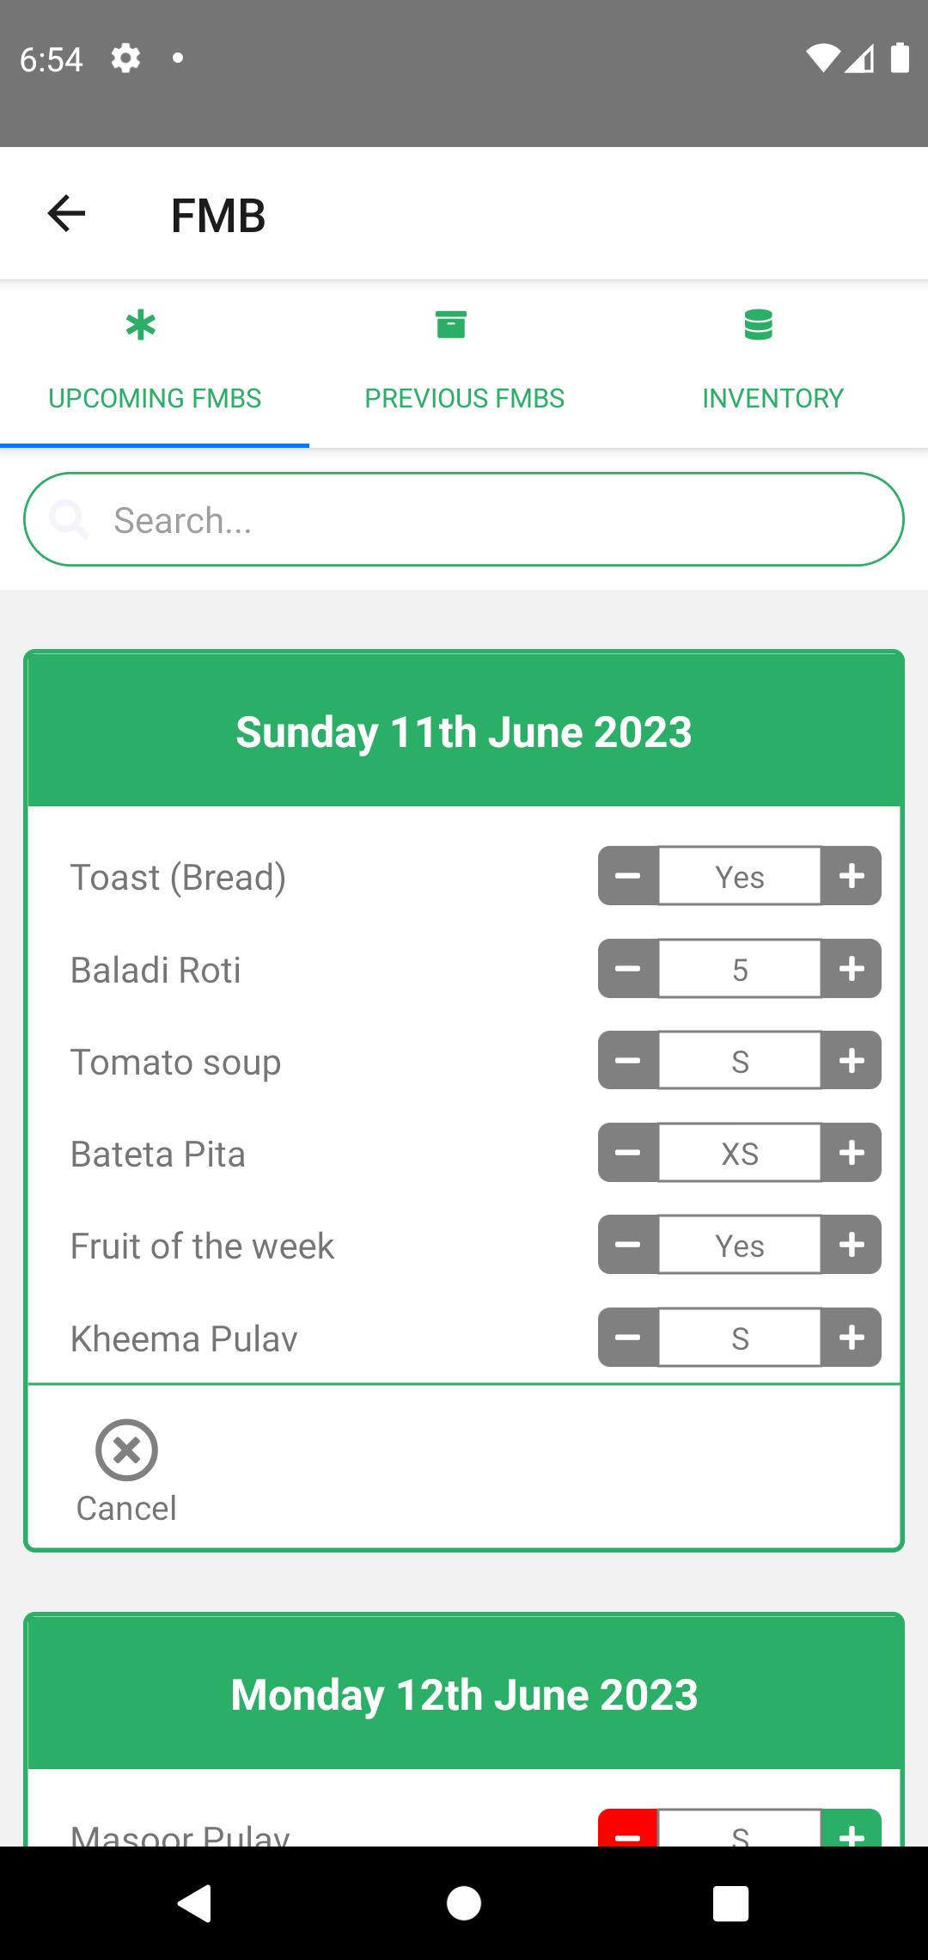The width and height of the screenshot is (928, 1960).
Task: Cancel the Sunday 11th June FMB
Action: [126, 1472]
